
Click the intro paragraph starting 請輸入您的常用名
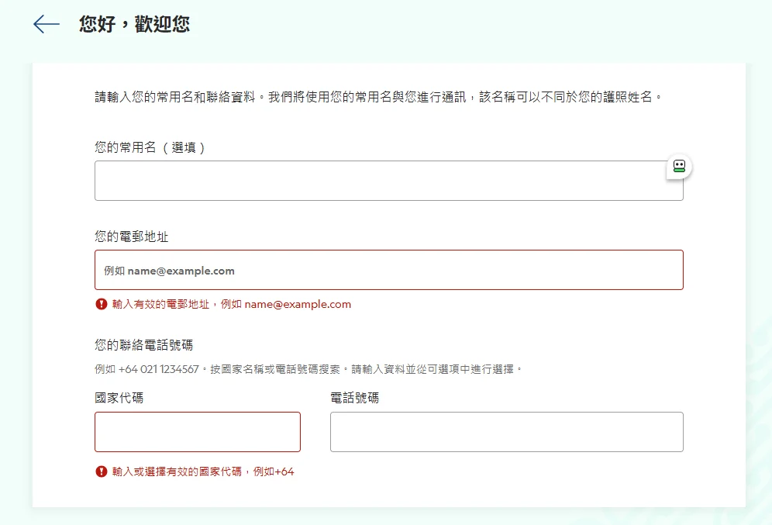pos(378,97)
